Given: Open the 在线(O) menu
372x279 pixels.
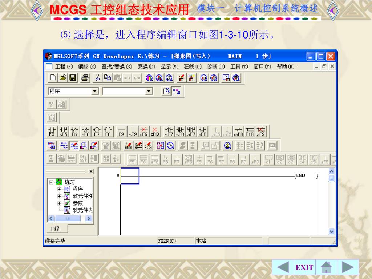Looking at the screenshot, I should pyautogui.click(x=193, y=67).
